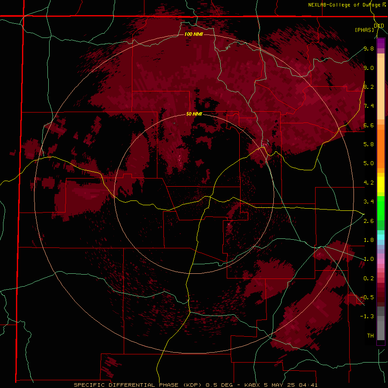Click the 50 NMI range ring label

(x=194, y=114)
